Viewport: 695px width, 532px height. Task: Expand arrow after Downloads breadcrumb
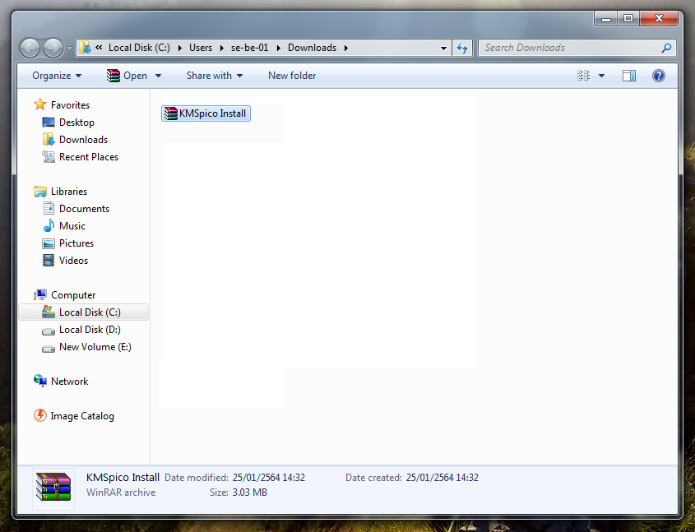click(x=345, y=48)
